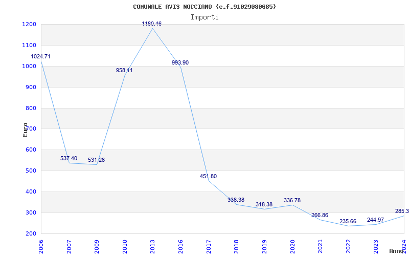The width and height of the screenshot is (409, 256).
Task: Click the x-axis year 2006
Action: (41, 246)
